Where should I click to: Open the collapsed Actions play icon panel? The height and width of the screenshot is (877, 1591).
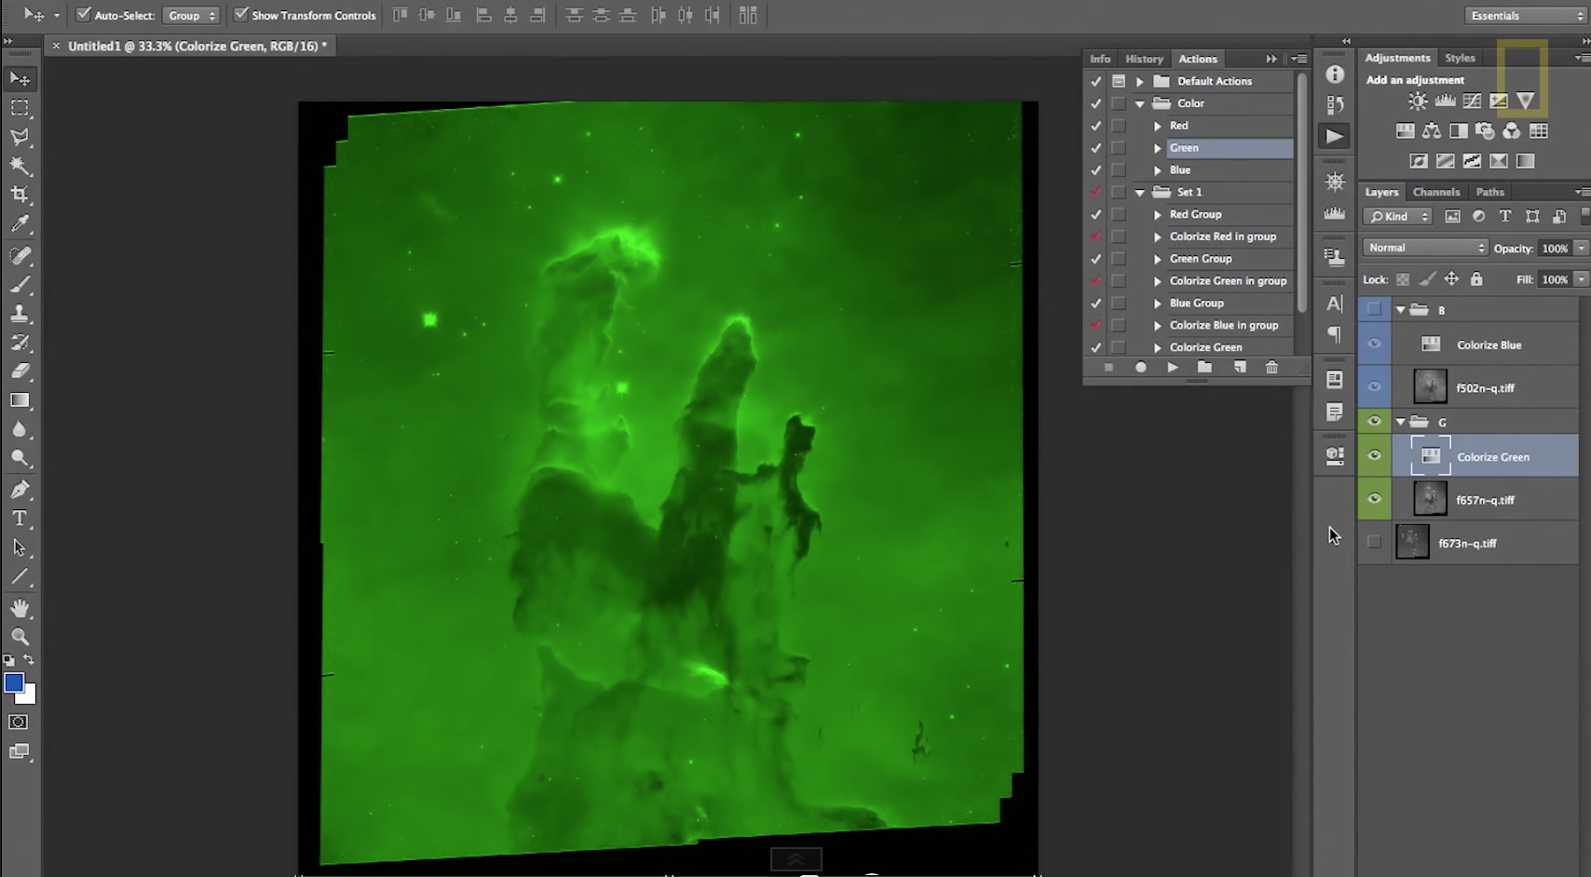(1335, 136)
